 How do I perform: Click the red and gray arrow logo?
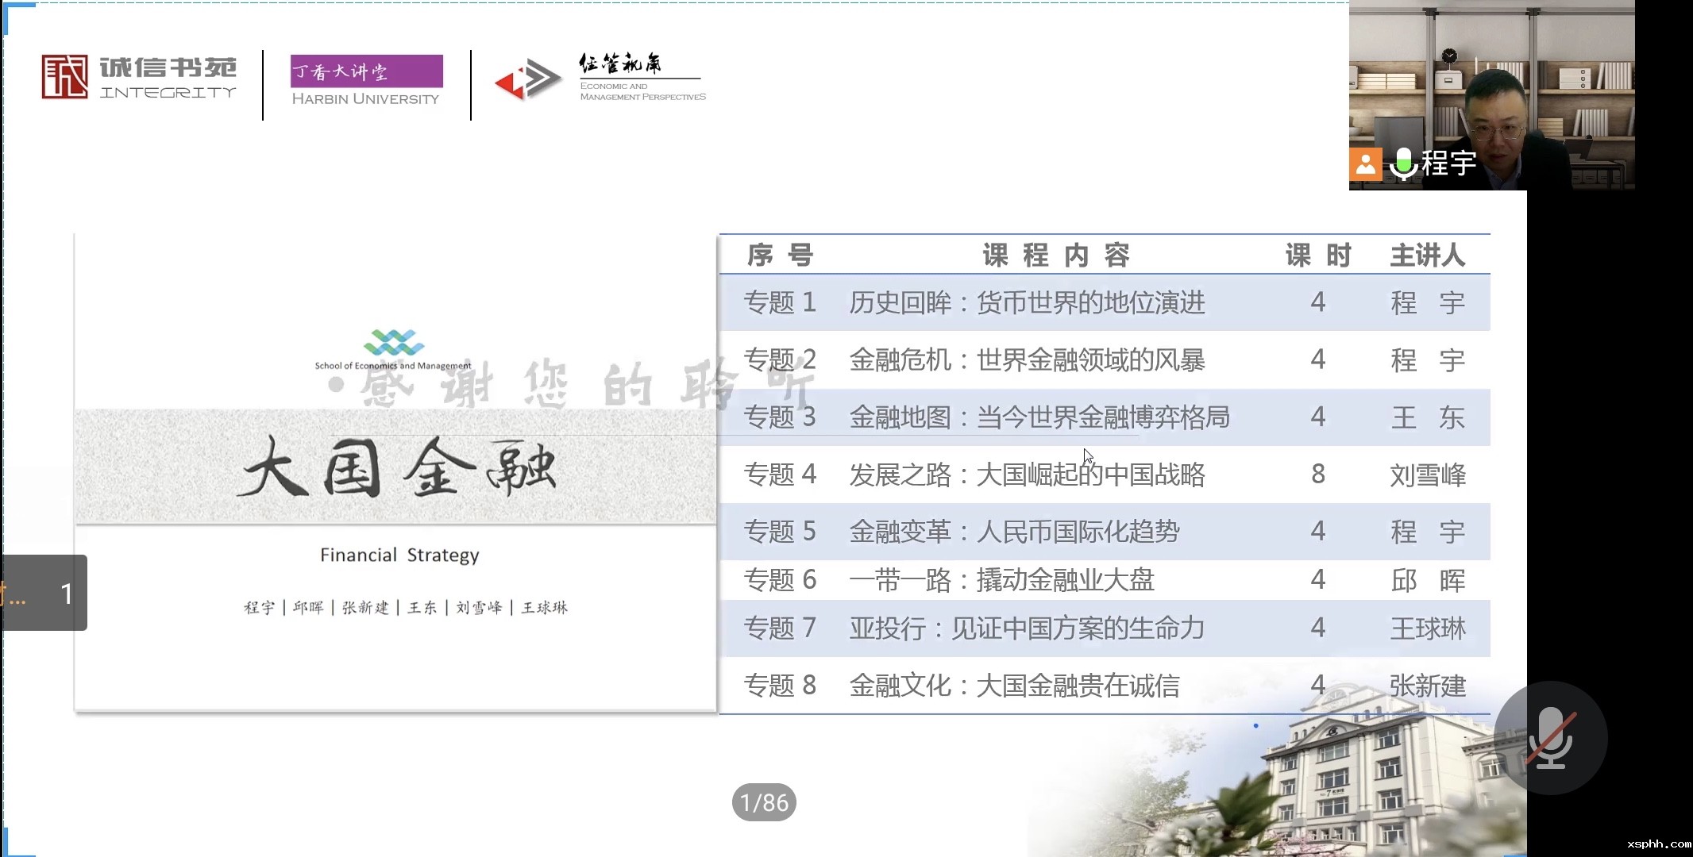[527, 79]
